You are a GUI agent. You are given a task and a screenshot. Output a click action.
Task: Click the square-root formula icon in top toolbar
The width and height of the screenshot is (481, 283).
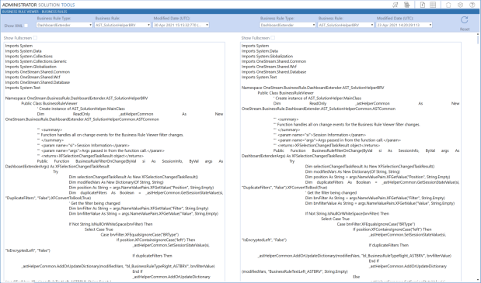pyautogui.click(x=396, y=5)
